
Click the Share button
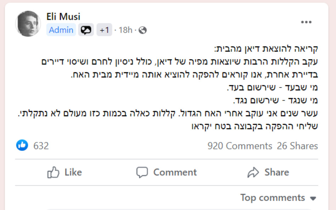(x=269, y=172)
